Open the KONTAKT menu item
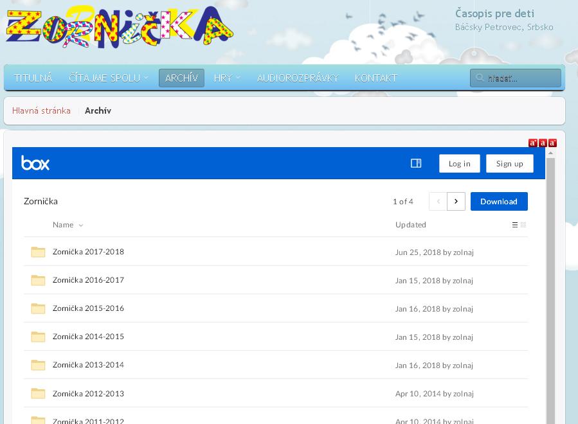 coord(375,78)
